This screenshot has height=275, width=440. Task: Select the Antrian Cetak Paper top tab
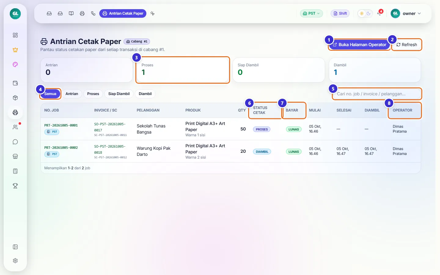[123, 13]
